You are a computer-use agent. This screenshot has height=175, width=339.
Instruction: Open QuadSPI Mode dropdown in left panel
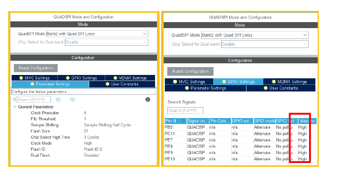[x=97, y=34]
